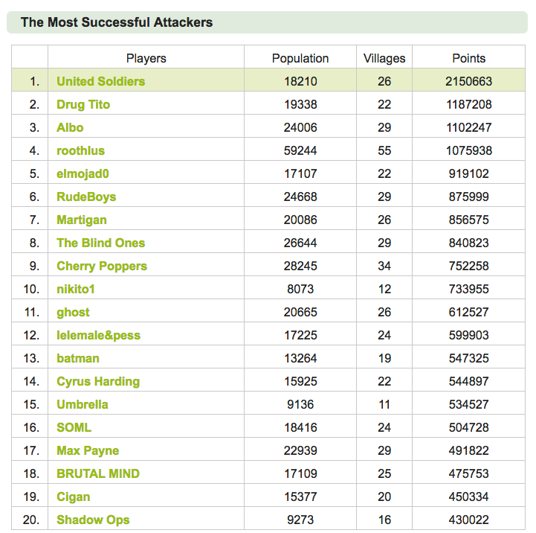Open the Drug Tito player link
536x533 pixels.
pos(83,104)
